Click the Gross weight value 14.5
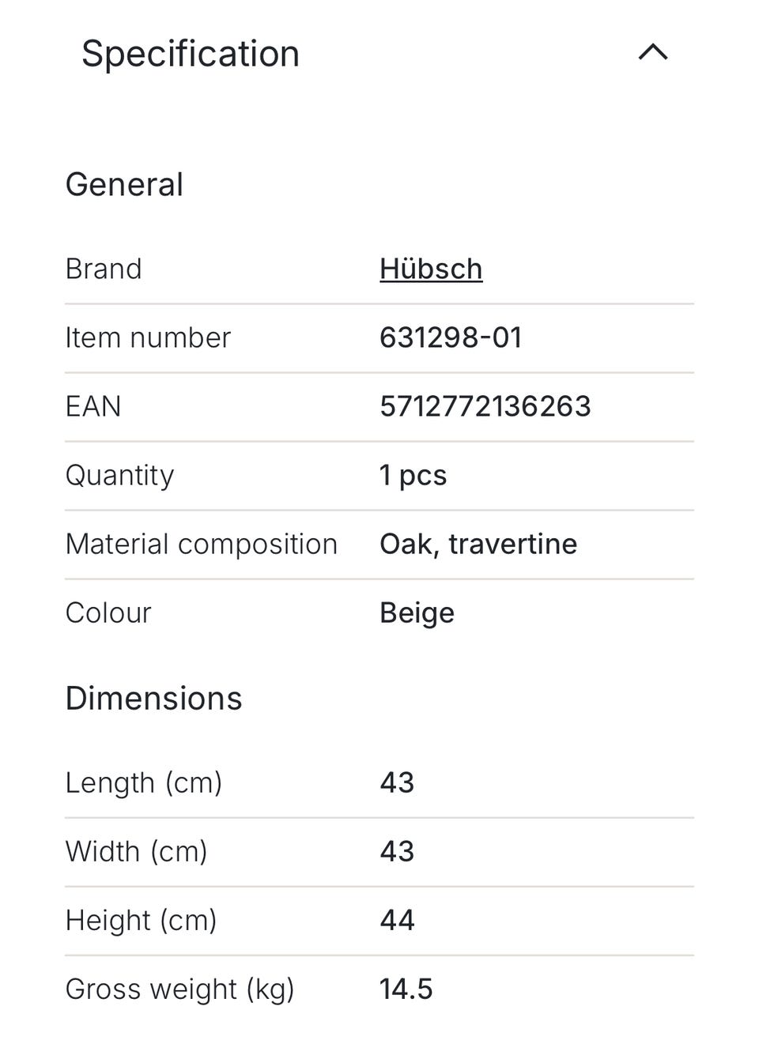The image size is (759, 1040). 406,989
